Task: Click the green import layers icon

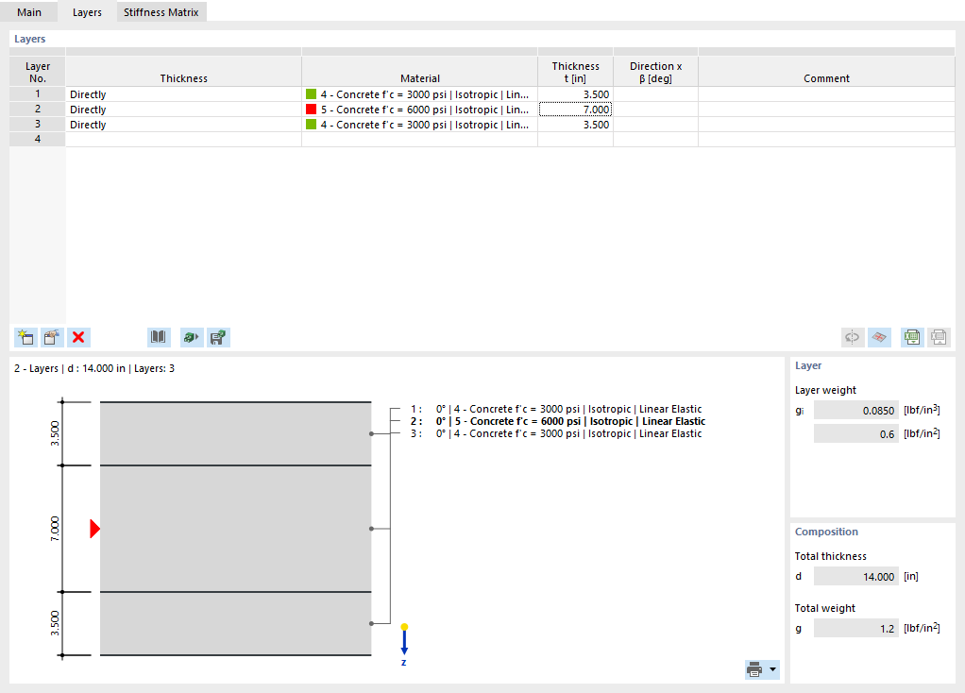Action: pos(192,337)
